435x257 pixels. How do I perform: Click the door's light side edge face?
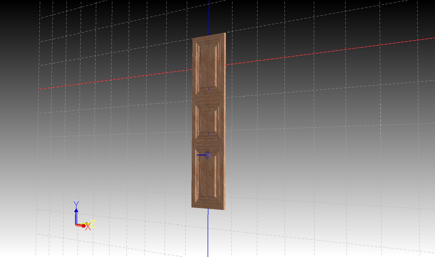click(x=225, y=121)
